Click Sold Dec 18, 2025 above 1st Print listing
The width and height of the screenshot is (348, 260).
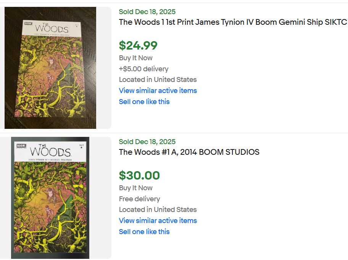point(147,12)
